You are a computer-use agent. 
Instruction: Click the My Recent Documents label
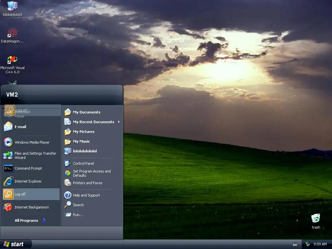[x=93, y=122]
